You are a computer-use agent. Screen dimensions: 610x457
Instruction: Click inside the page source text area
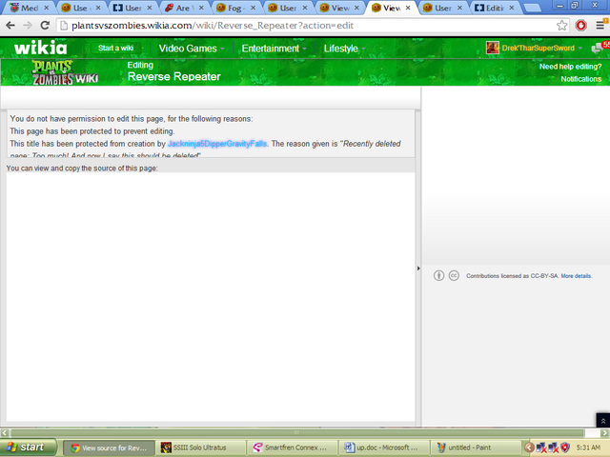[211, 296]
